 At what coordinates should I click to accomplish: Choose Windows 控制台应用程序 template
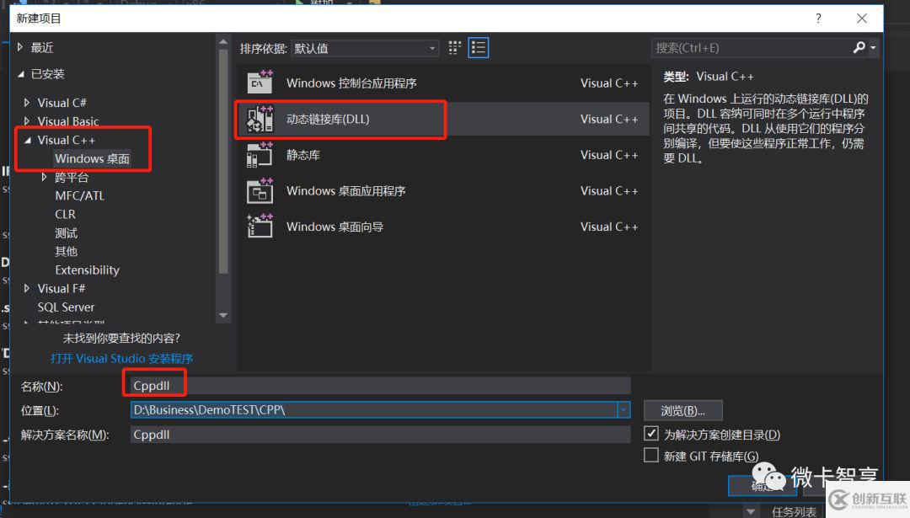[442, 83]
